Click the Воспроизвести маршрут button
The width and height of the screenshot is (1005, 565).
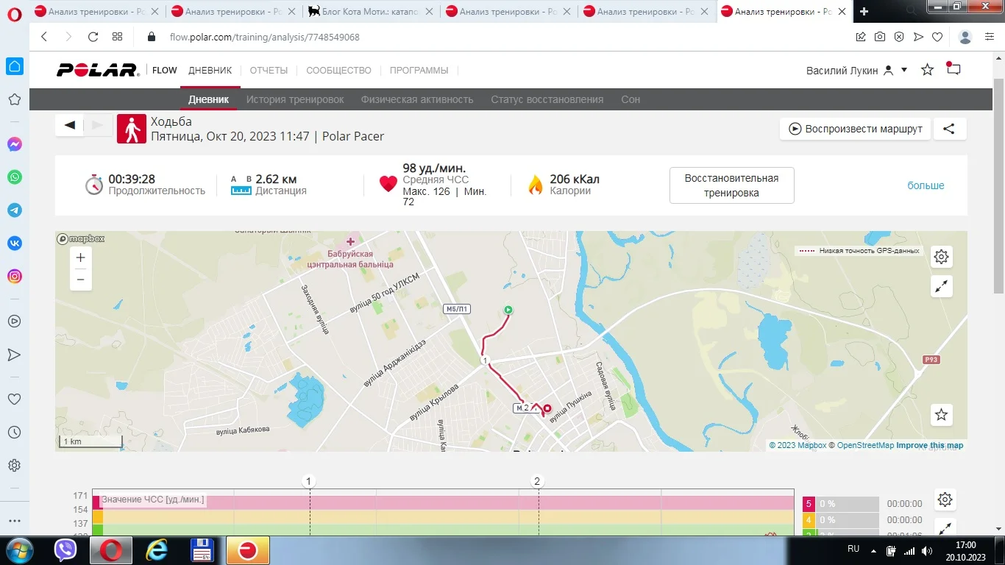coord(856,129)
